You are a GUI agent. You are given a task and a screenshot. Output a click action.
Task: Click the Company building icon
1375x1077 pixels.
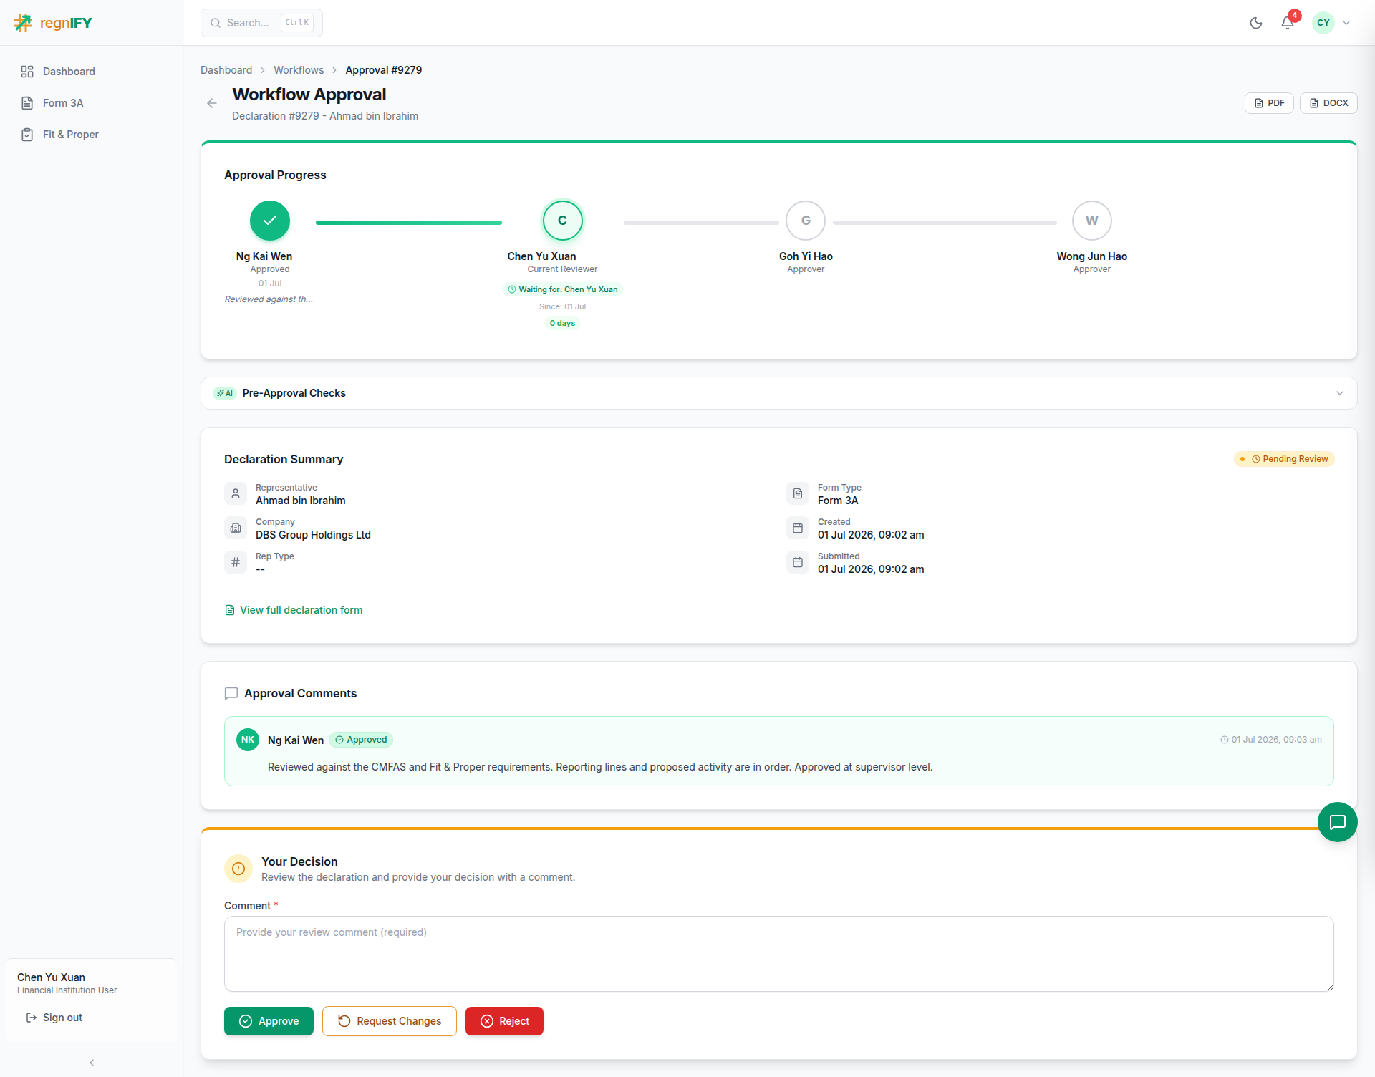[236, 528]
